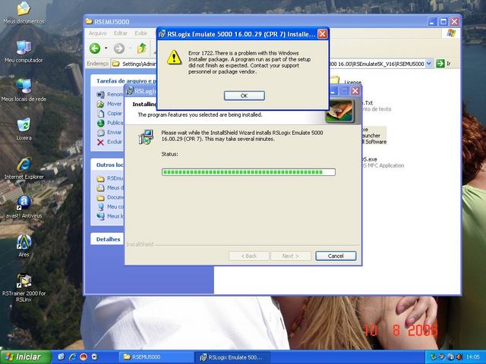Screen dimensions: 486x364
Task: Open Meus documentos desktop icon
Action: (x=24, y=13)
